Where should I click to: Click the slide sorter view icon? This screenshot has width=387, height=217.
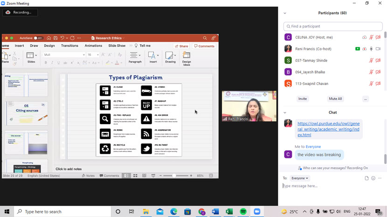coord(135,176)
